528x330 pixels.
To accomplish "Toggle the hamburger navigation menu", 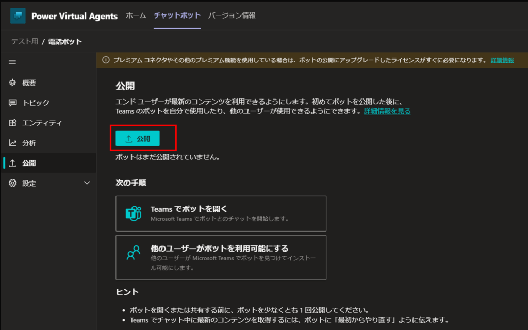I will [12, 62].
